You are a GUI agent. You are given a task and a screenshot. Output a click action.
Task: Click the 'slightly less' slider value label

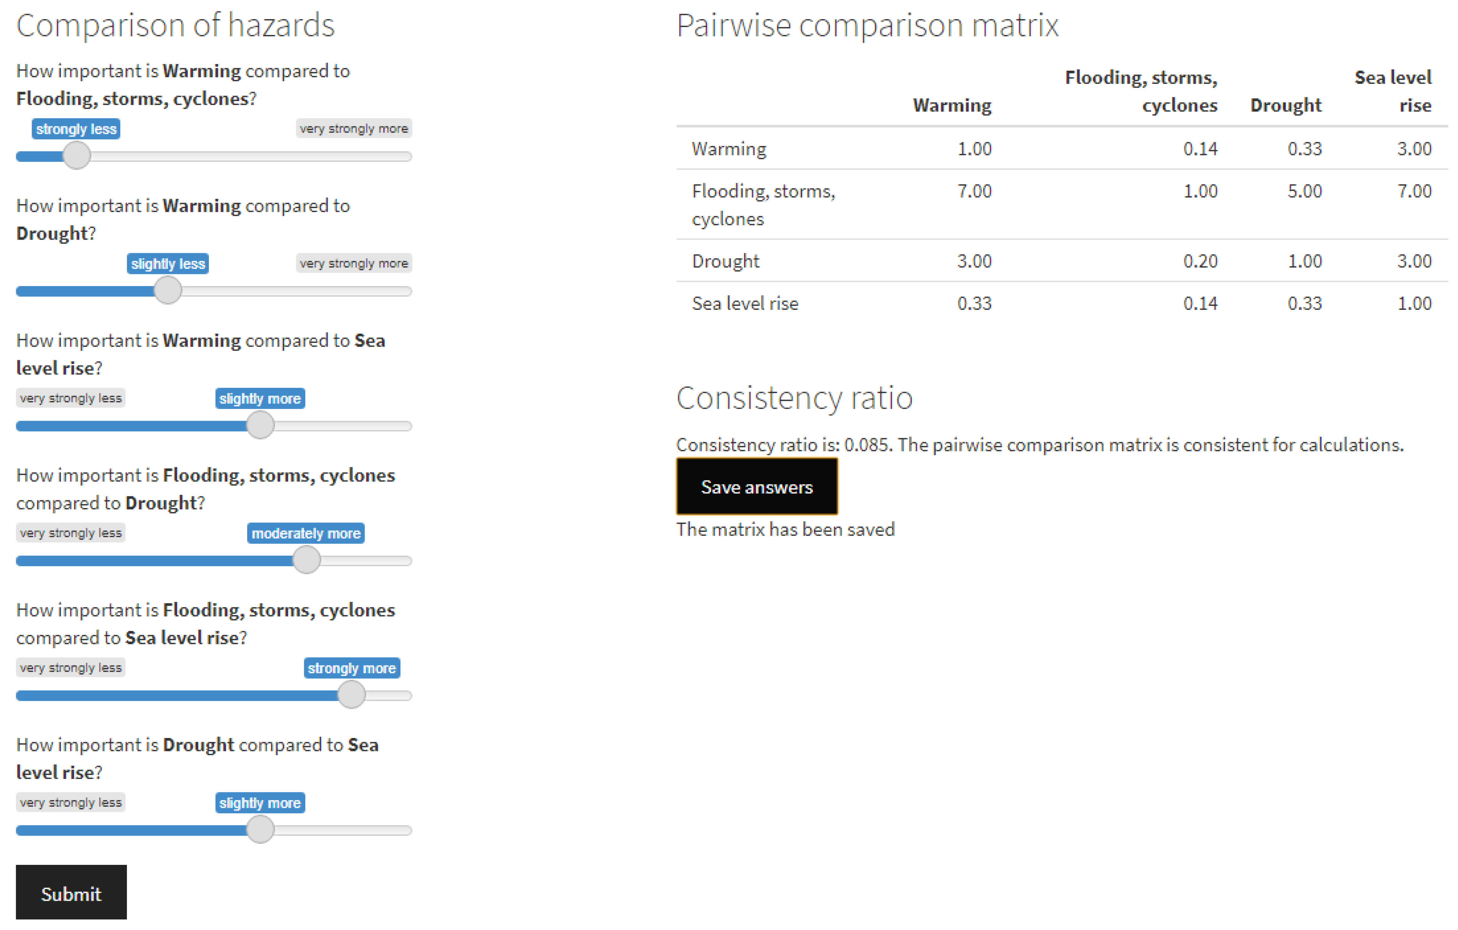coord(168,264)
